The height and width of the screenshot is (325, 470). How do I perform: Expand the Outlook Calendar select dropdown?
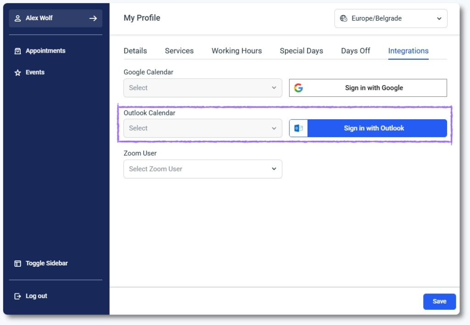[202, 128]
